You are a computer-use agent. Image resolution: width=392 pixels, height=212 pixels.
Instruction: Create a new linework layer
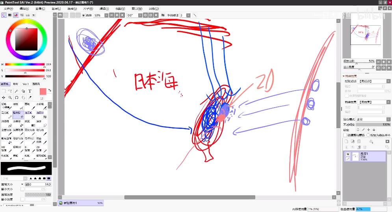tap(353, 141)
